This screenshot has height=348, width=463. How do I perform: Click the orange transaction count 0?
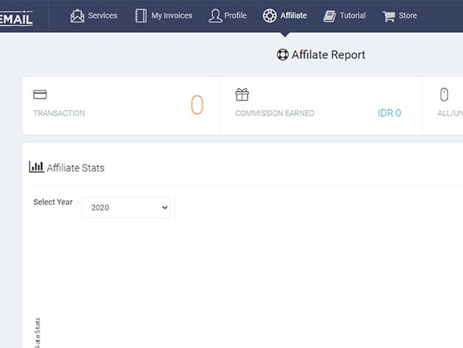tap(197, 105)
